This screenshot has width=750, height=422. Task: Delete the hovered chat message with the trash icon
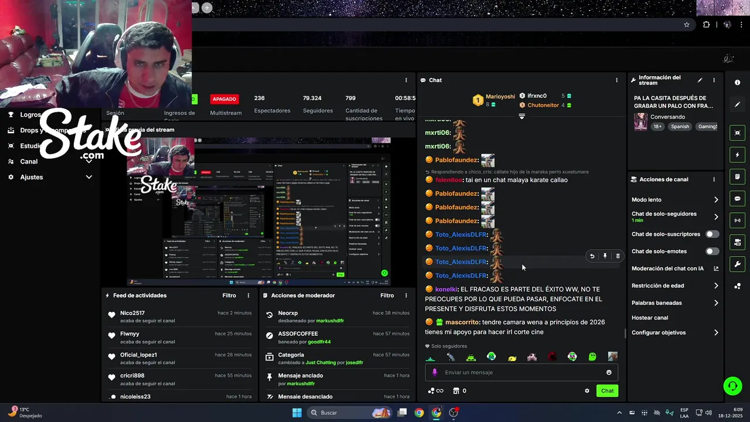click(x=618, y=256)
